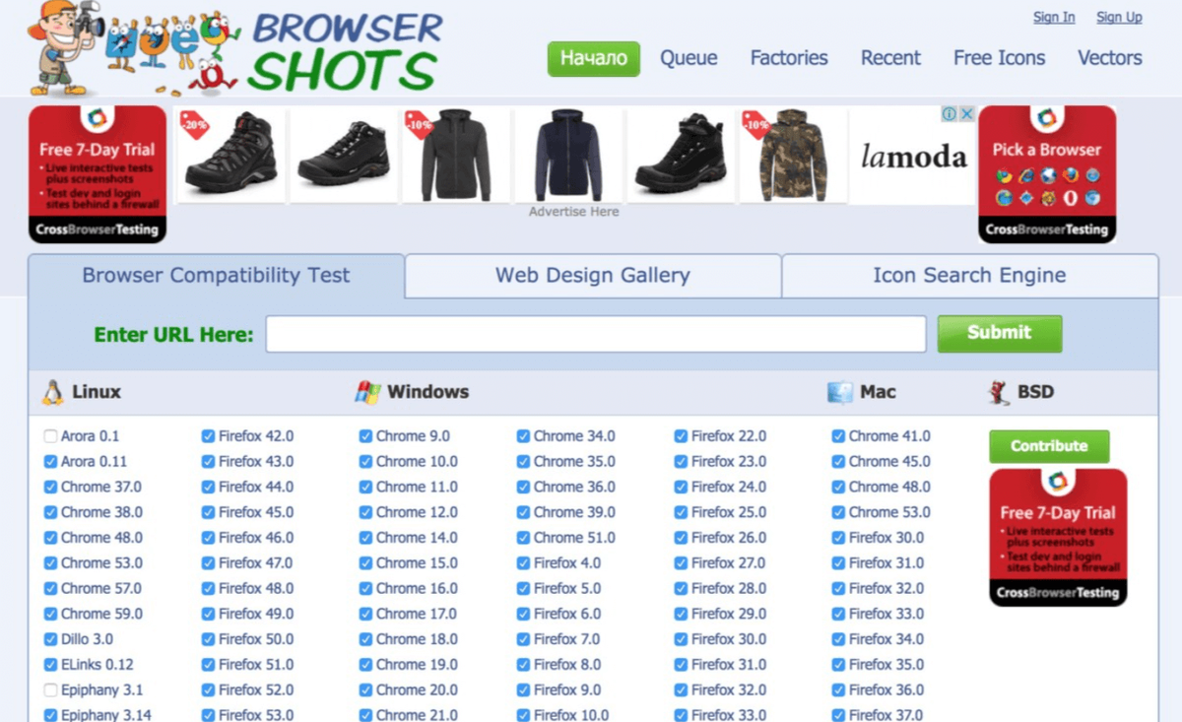Toggle Chrome 34.0 checkbox
The image size is (1182, 722).
click(524, 436)
